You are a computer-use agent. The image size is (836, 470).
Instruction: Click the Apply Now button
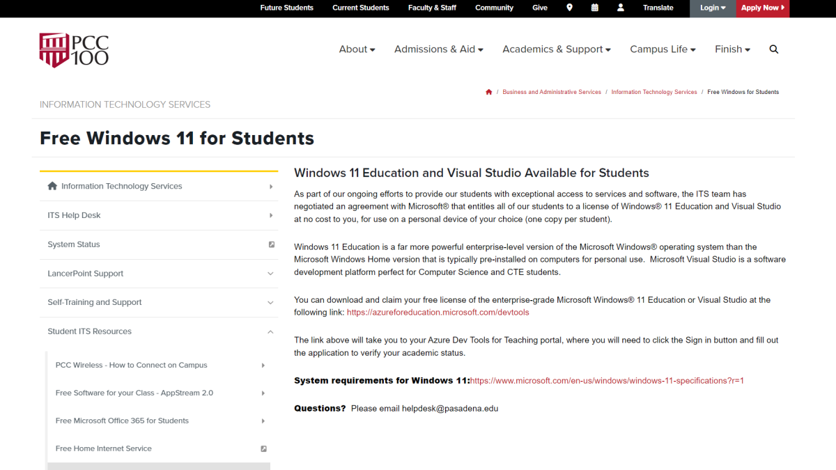762,8
